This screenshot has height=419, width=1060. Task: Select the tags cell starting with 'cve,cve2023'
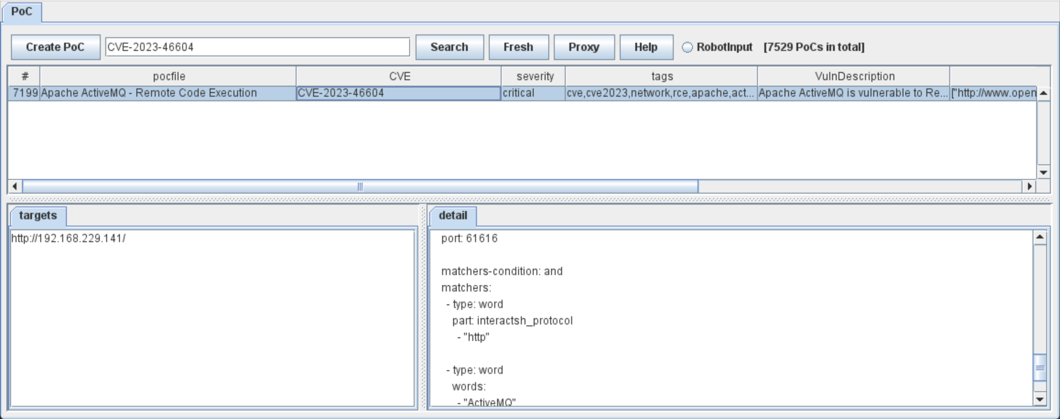[662, 93]
